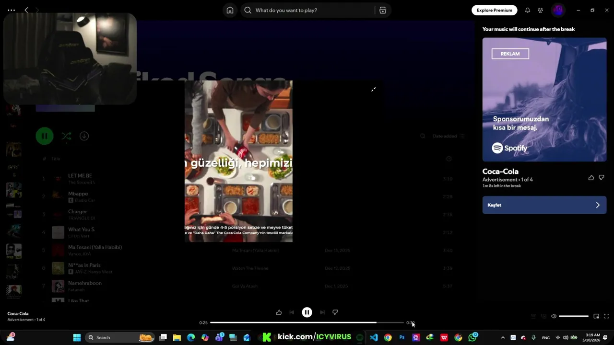Click Coca-Cola title in right panel

pos(500,172)
